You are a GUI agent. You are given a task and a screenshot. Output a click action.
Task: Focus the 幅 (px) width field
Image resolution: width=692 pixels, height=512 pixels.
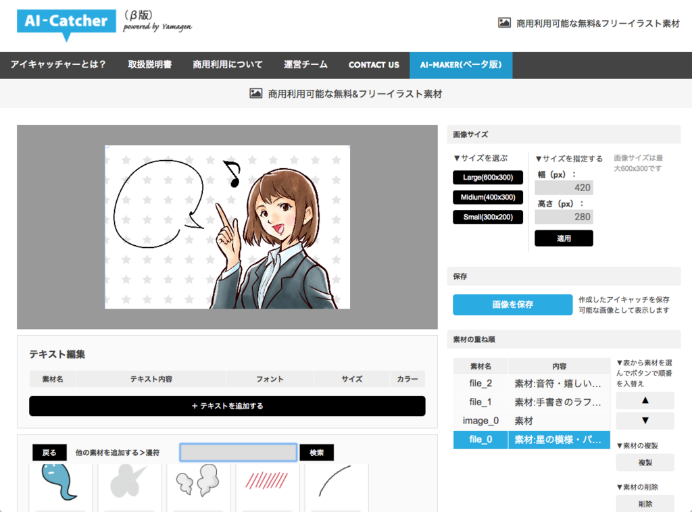564,187
